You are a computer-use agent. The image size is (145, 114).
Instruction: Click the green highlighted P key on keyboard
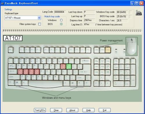pyautogui.click(x=69, y=66)
